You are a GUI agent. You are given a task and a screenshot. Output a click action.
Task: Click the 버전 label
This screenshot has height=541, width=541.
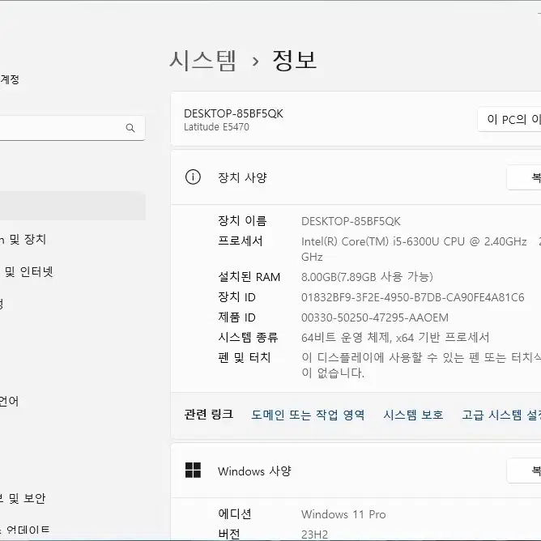[229, 534]
